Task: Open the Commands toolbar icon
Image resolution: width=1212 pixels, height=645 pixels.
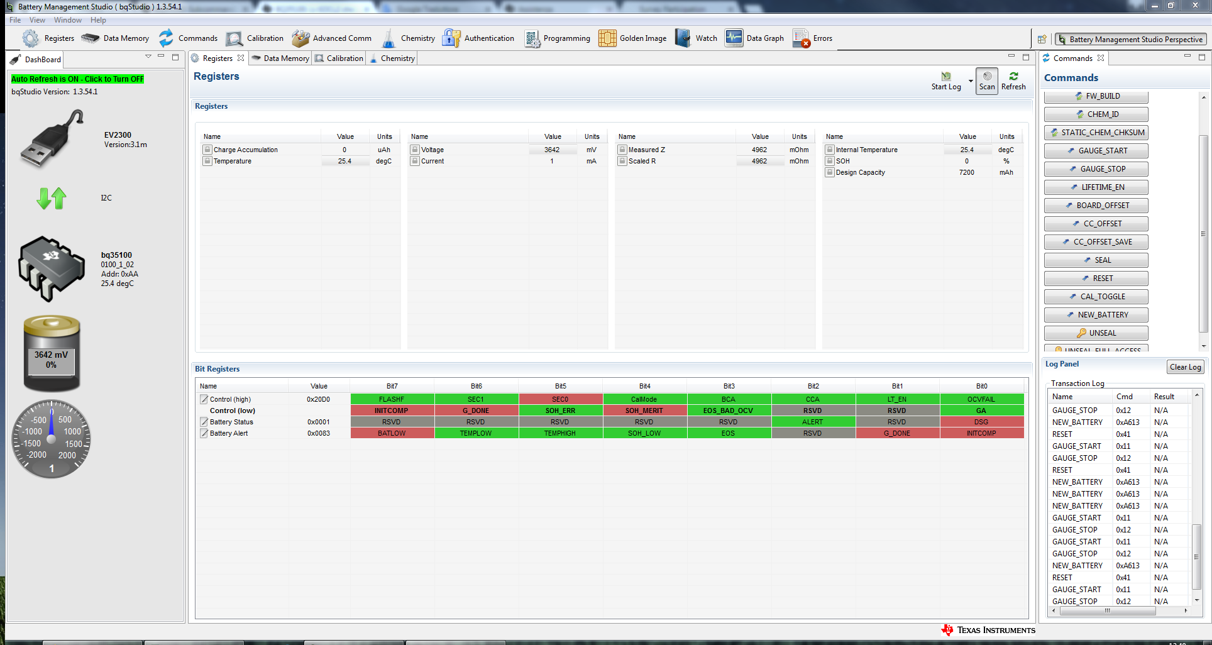Action: (187, 38)
